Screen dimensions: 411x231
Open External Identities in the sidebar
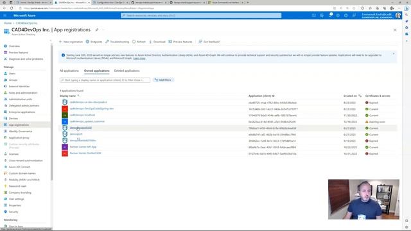click(19, 87)
